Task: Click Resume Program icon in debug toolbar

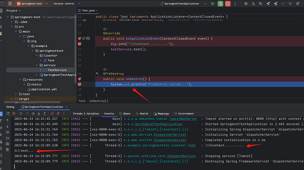Action: click(21, 113)
